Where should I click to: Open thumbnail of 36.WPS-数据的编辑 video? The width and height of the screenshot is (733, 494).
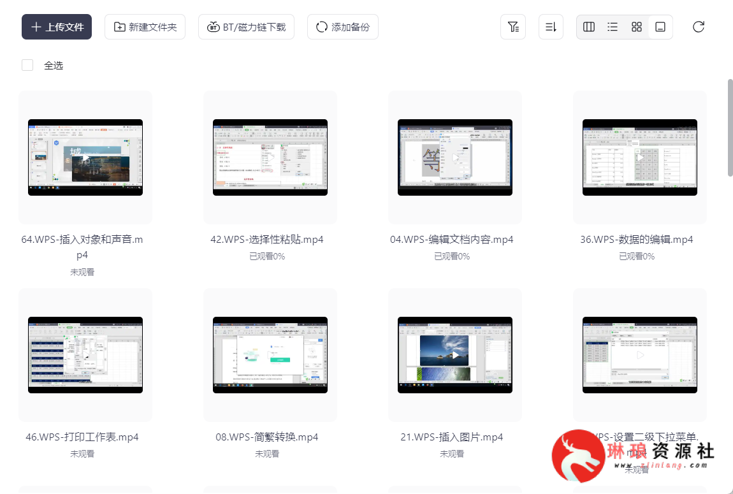[x=639, y=157]
